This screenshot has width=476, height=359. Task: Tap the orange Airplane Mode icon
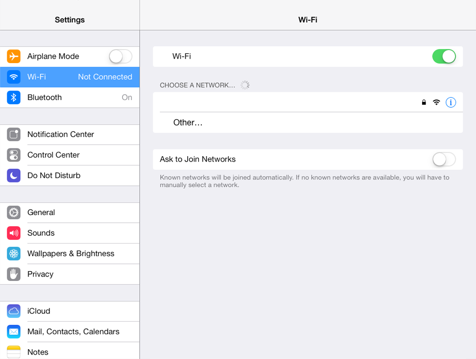14,56
